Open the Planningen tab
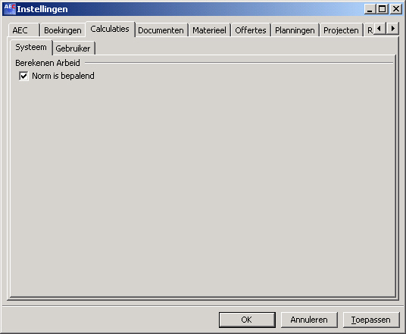This screenshot has height=334, width=406. click(295, 30)
